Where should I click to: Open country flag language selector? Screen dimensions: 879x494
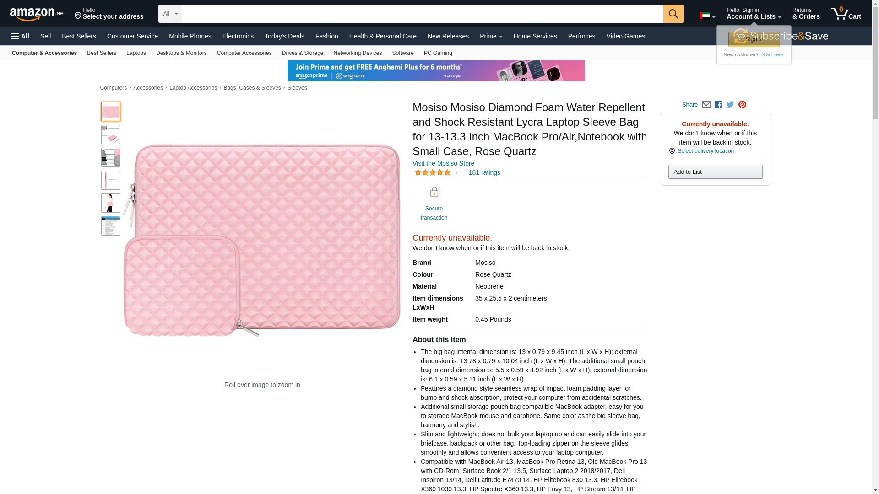pyautogui.click(x=707, y=16)
